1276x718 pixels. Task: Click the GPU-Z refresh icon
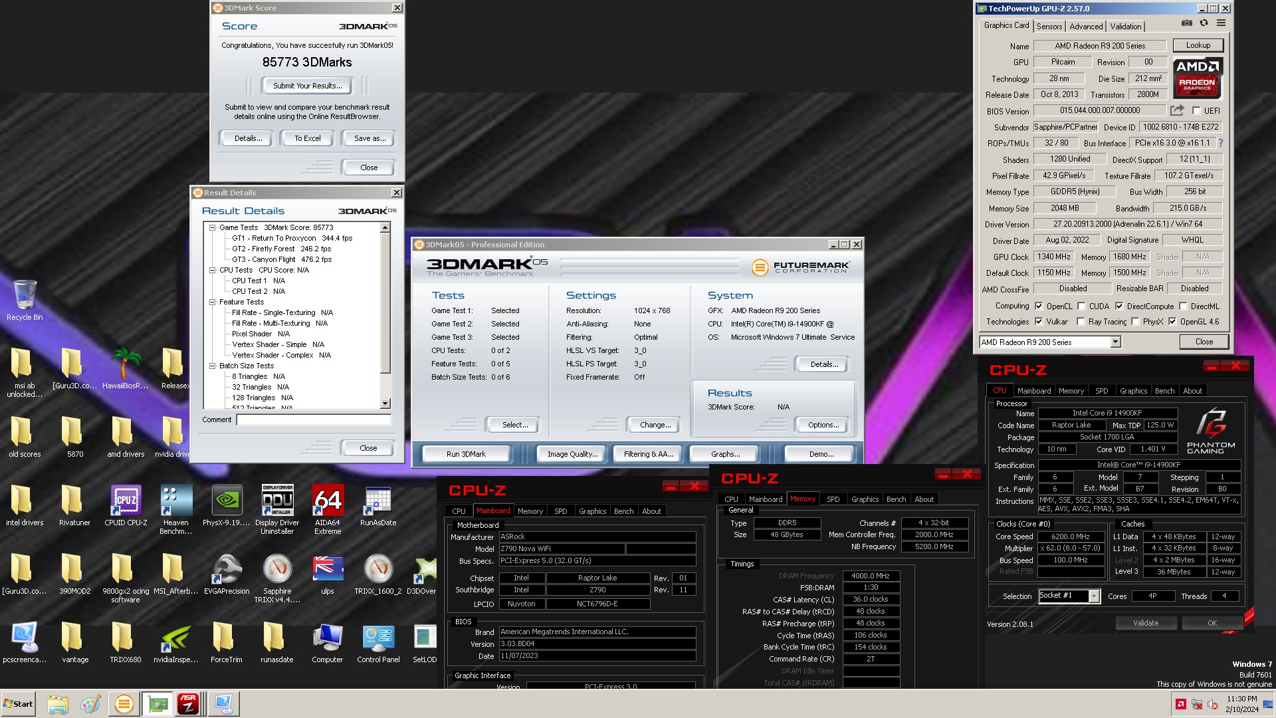[x=1204, y=23]
